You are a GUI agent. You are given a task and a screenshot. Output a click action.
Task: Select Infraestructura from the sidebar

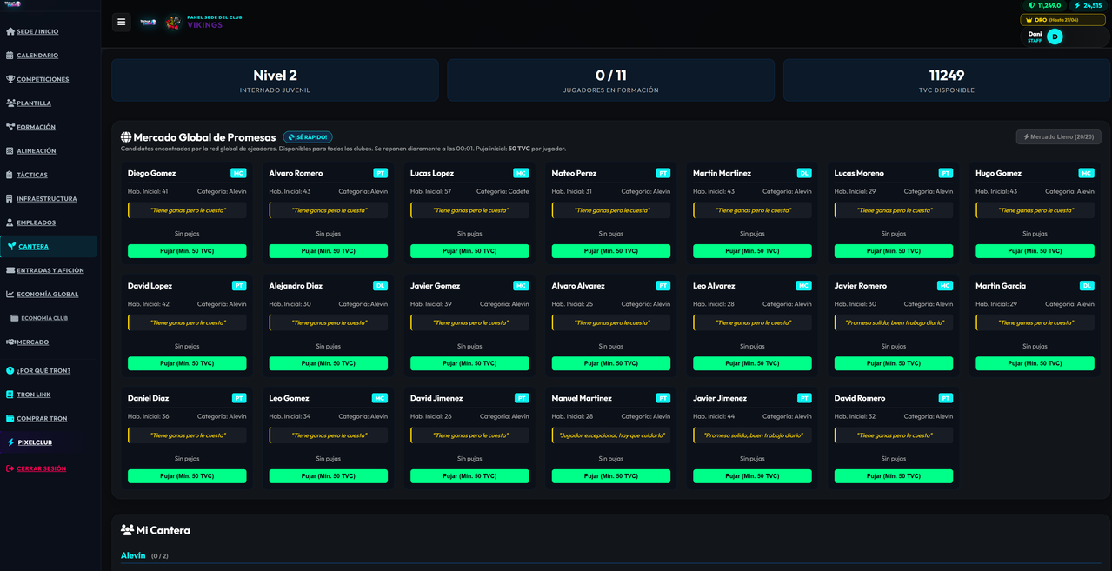[47, 198]
